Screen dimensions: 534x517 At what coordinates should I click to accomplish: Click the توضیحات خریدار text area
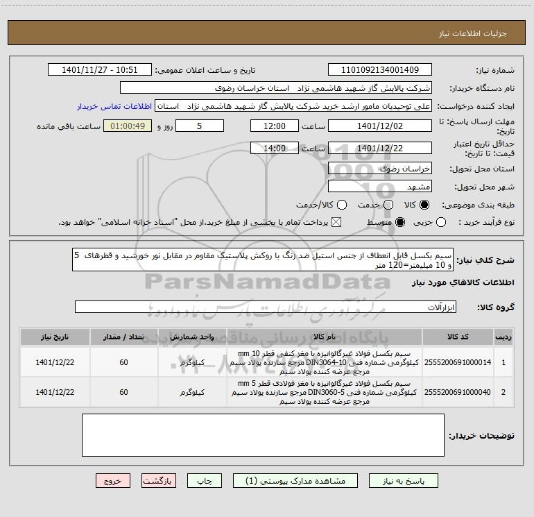[x=263, y=435]
